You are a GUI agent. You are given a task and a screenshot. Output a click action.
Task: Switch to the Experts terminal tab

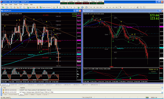pyautogui.click(x=39, y=95)
